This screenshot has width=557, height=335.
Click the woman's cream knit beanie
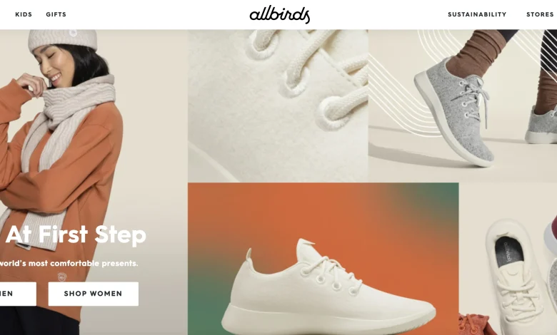pos(63,40)
